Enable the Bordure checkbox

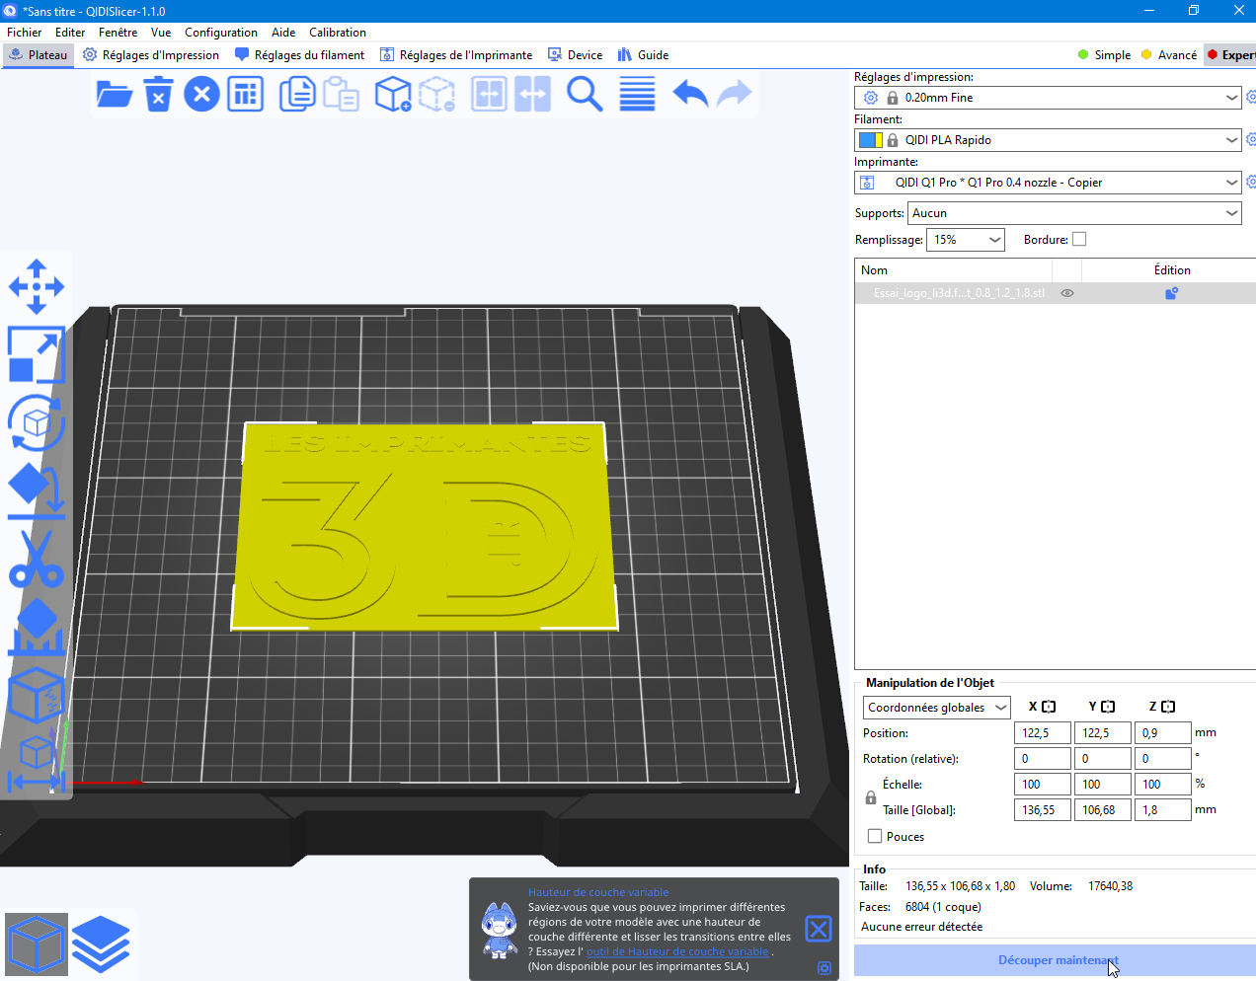[x=1079, y=239]
